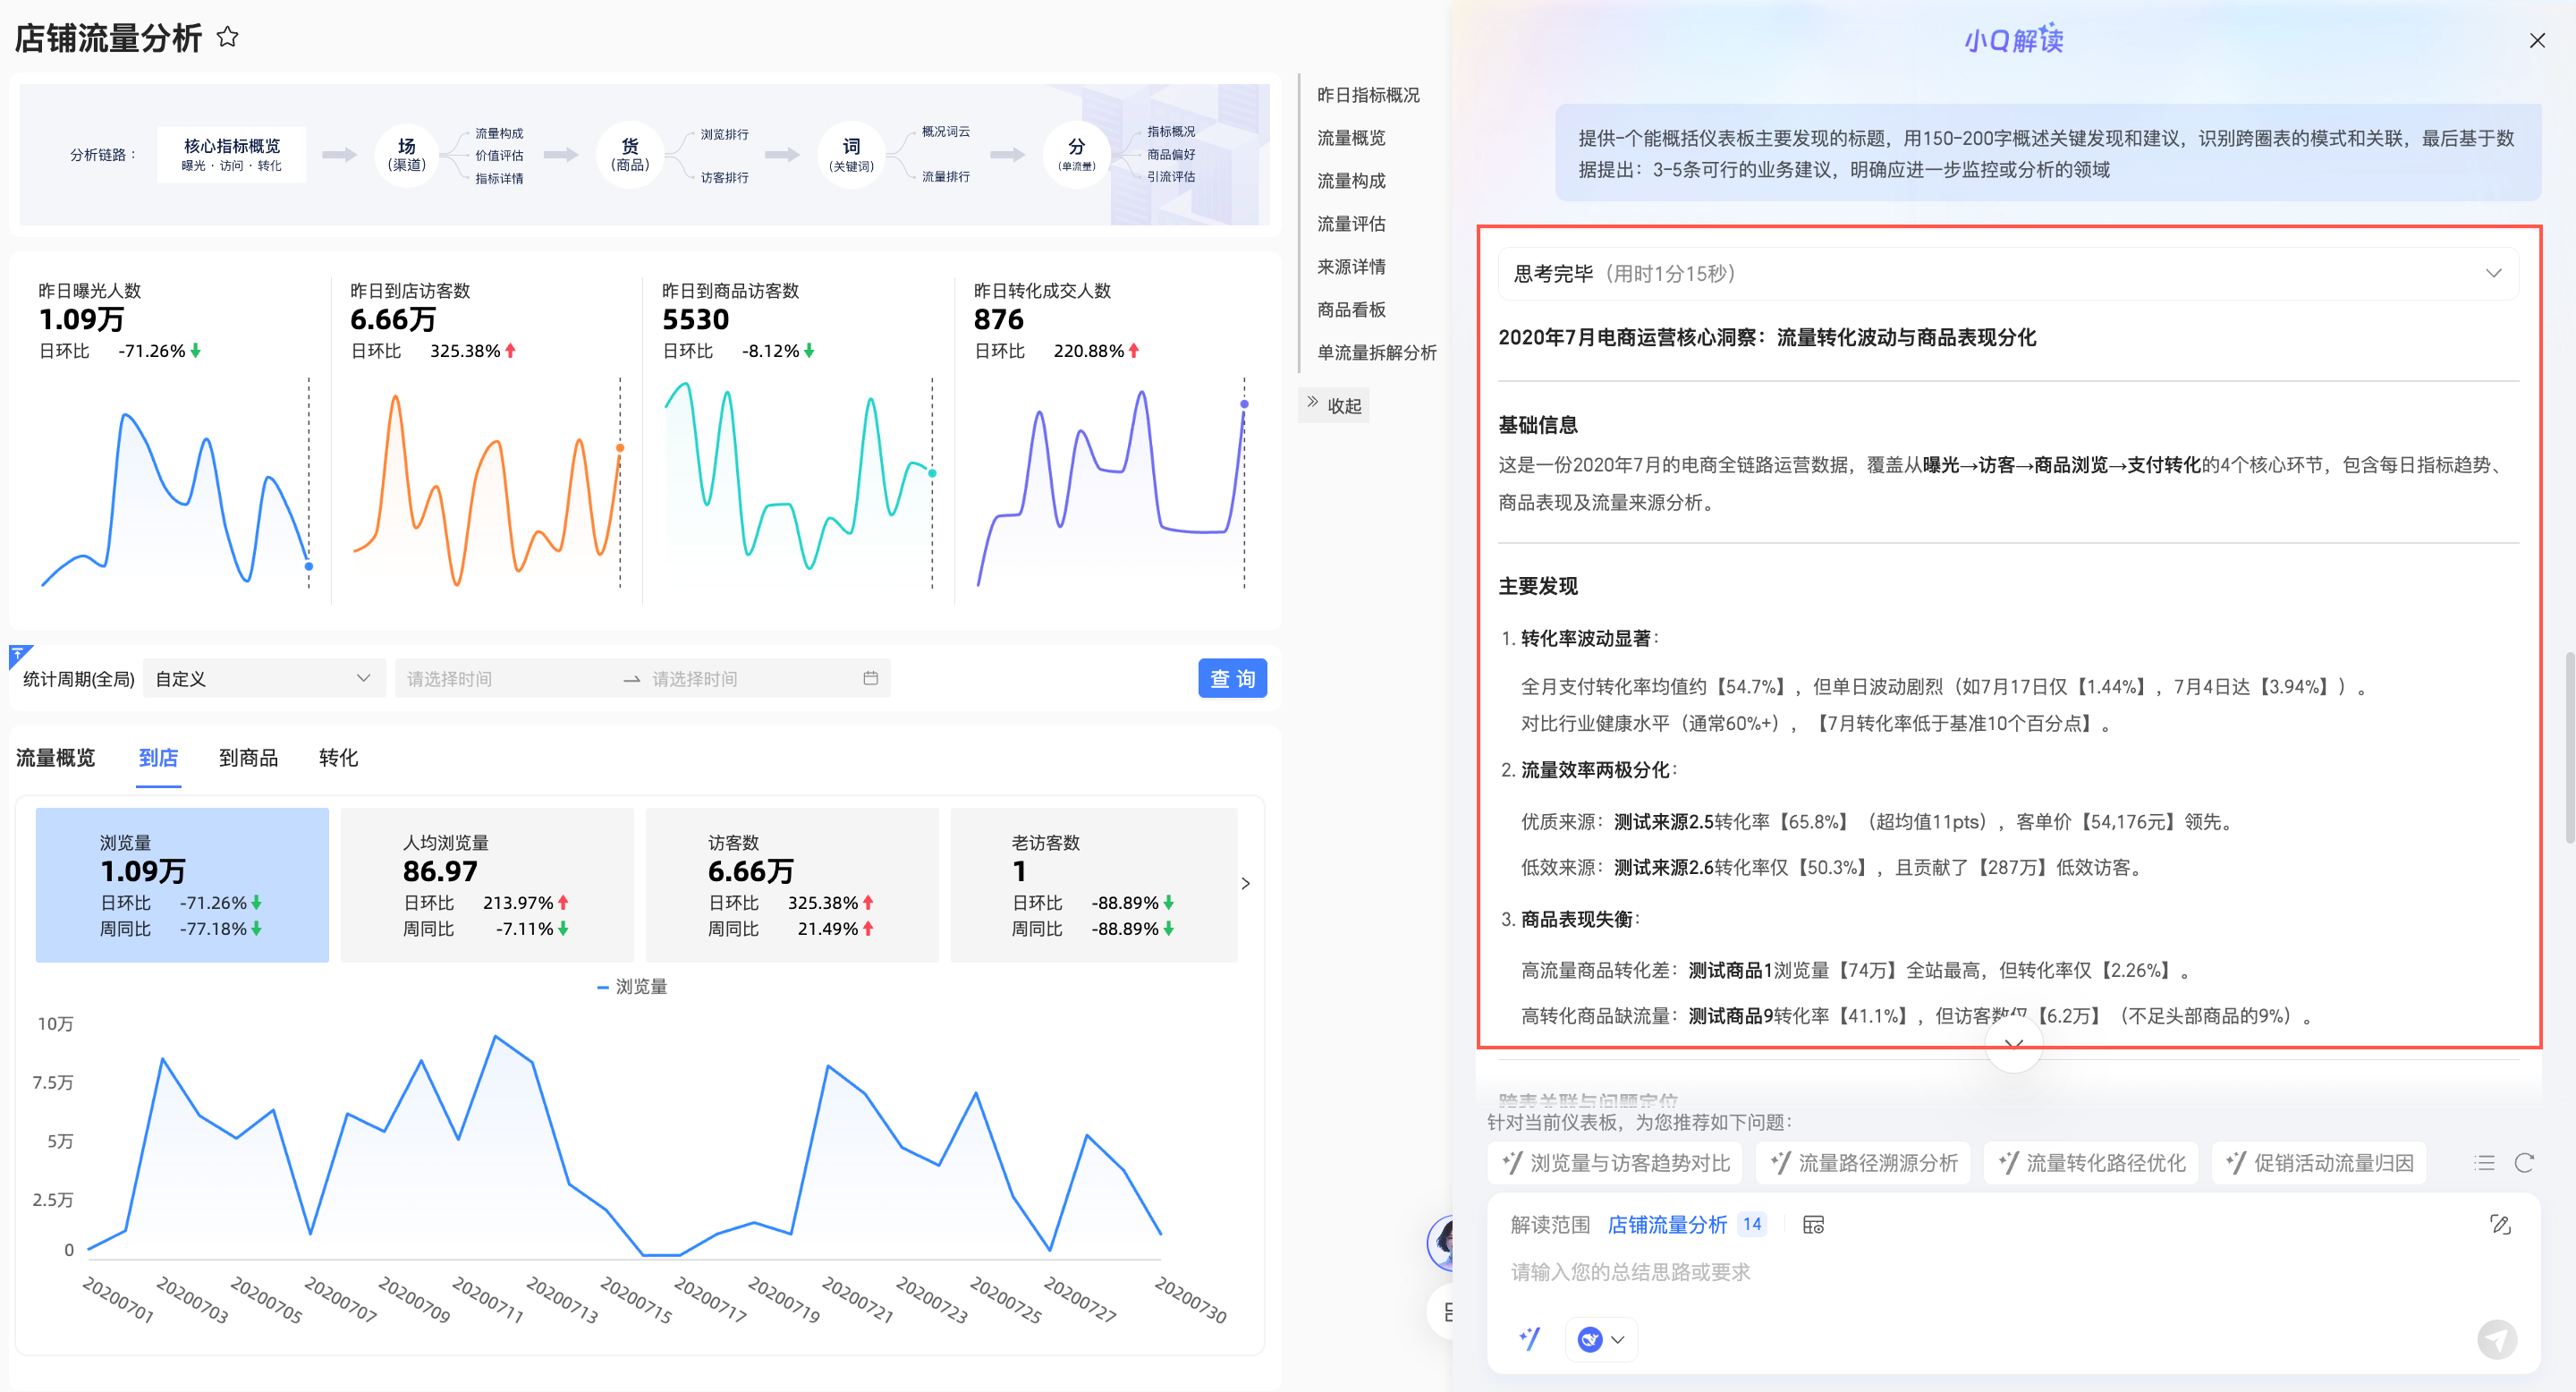This screenshot has height=1392, width=2576.
Task: Refresh the recommended questions list
Action: (x=2524, y=1163)
